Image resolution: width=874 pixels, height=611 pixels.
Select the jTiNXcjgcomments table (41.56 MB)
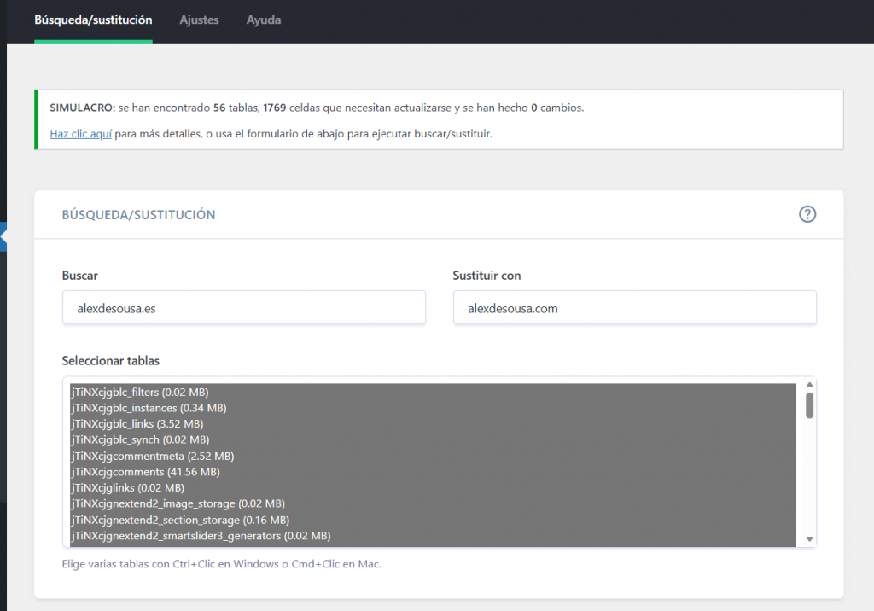coord(145,472)
